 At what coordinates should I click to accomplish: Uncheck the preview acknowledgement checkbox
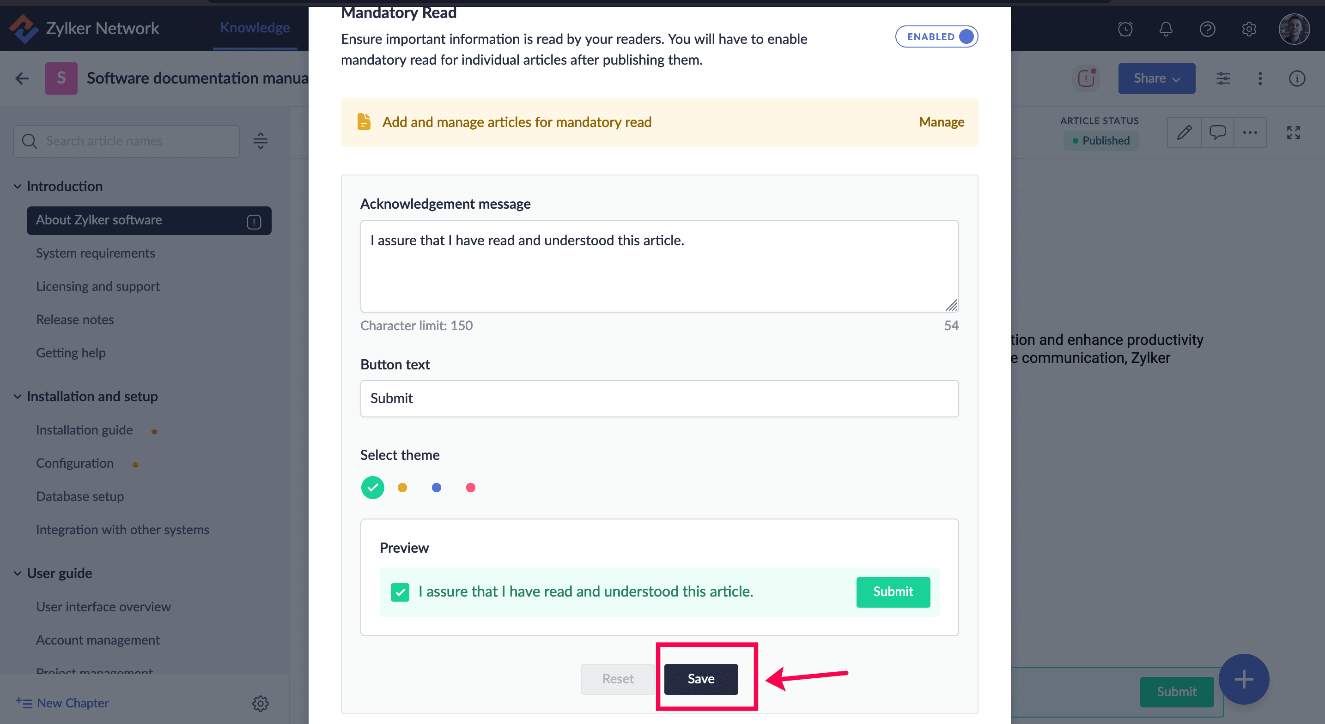pos(400,592)
